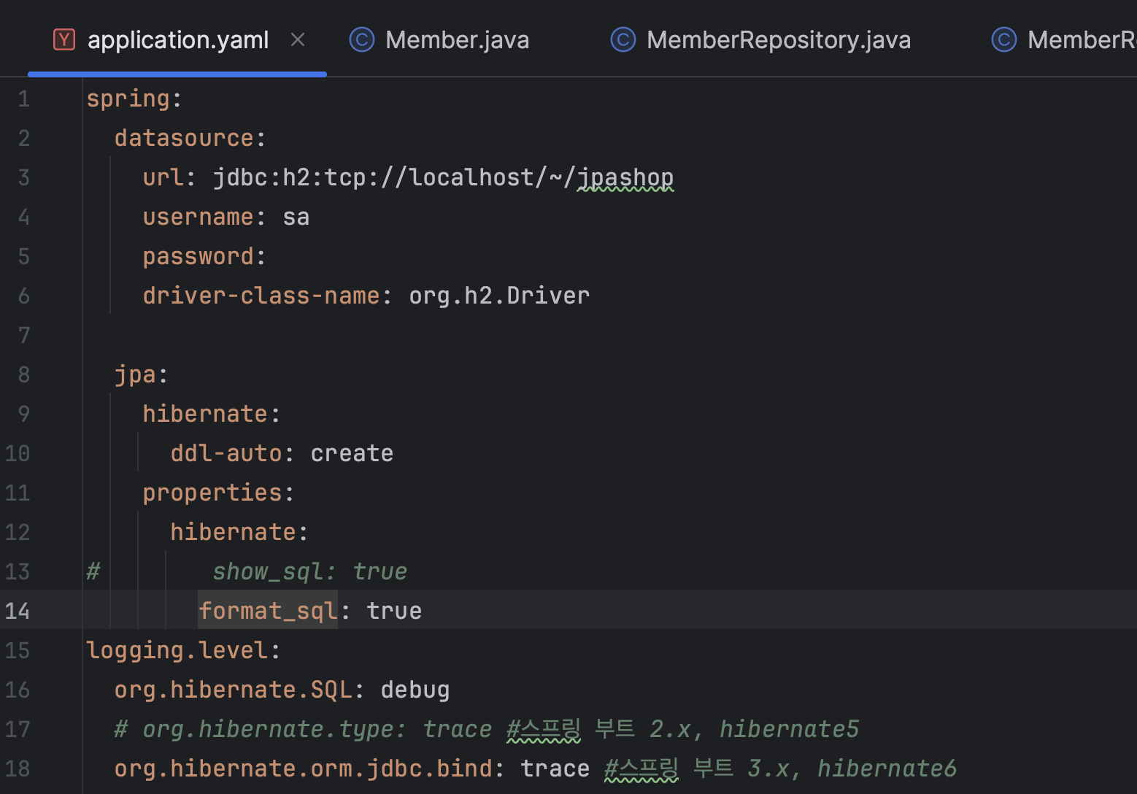
Task: Click the 'properties' key
Action: point(212,493)
